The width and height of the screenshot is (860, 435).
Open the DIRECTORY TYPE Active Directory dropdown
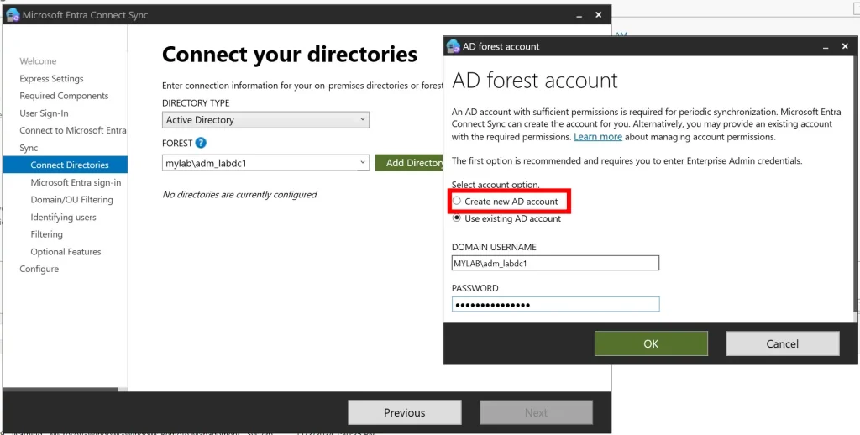(265, 119)
